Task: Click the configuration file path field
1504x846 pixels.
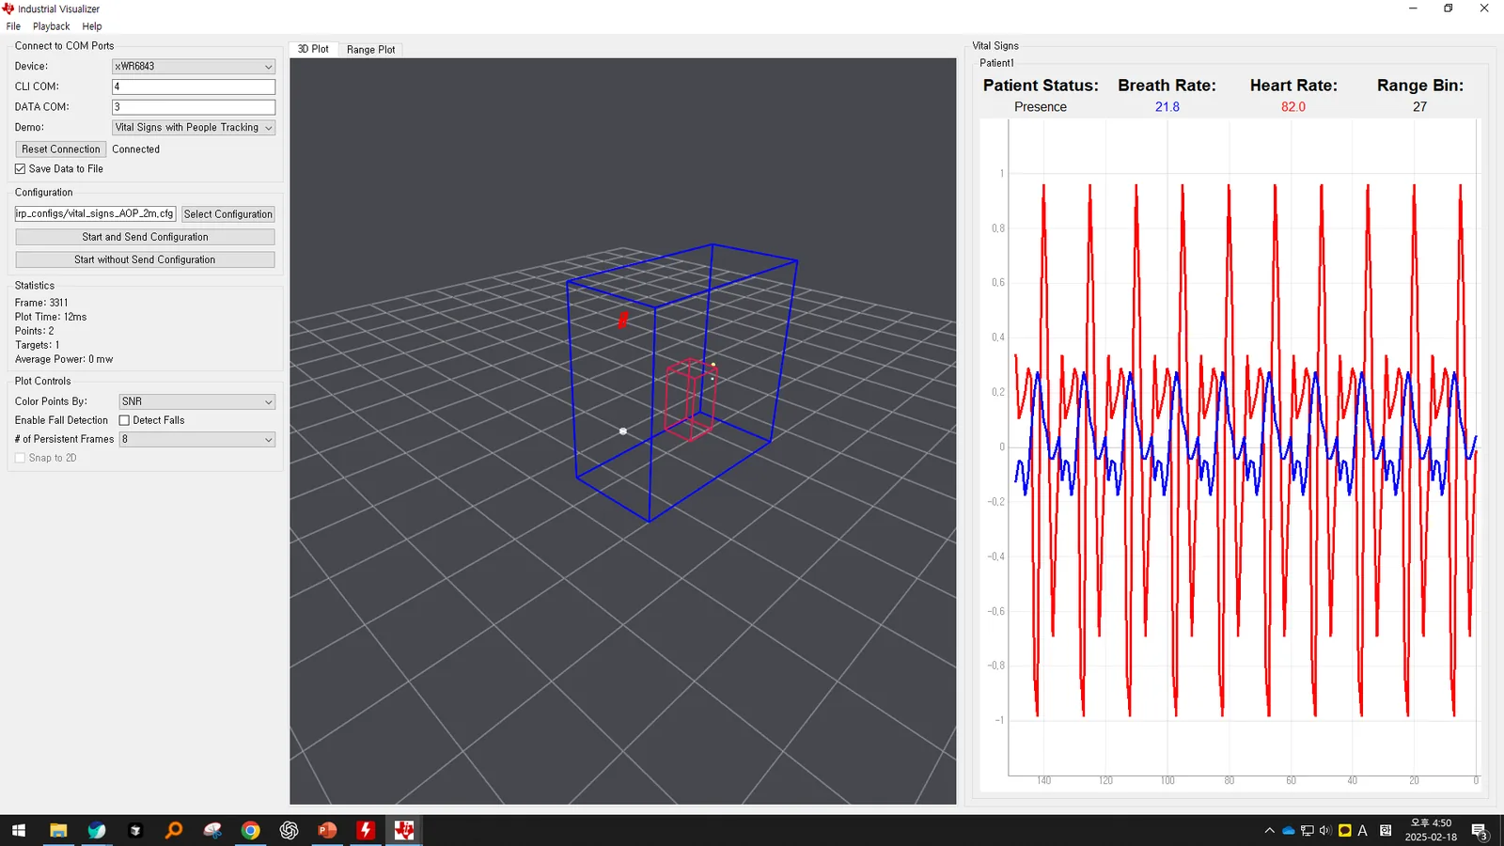Action: click(x=95, y=214)
